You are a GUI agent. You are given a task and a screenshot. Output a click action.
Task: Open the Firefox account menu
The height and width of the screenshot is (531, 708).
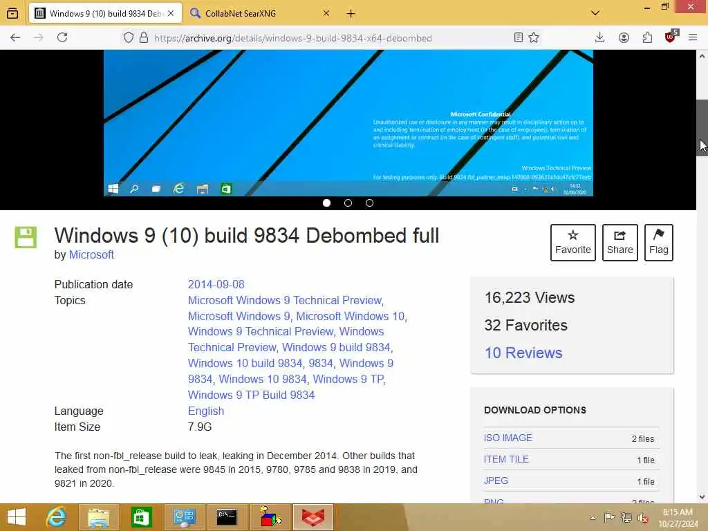pos(624,38)
